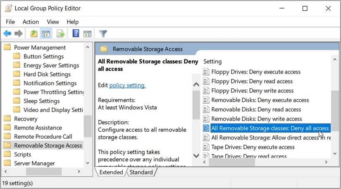Select 'Floppy Drives: Deny read access' setting
This screenshot has width=341, height=189.
tap(252, 81)
